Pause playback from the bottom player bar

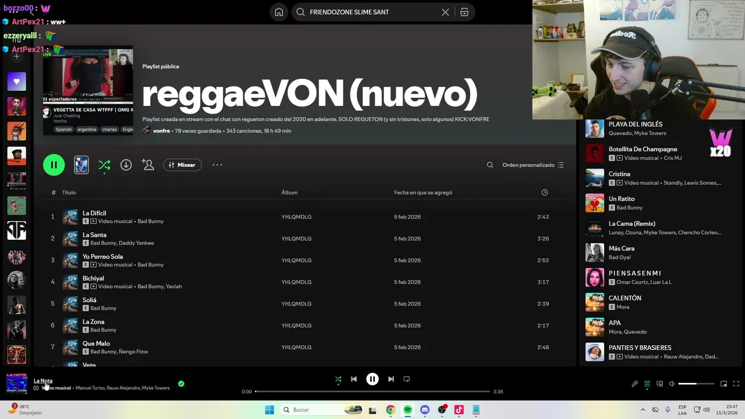tap(372, 379)
